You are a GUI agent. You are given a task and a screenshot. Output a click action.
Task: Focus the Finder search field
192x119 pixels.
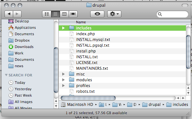[172, 14]
